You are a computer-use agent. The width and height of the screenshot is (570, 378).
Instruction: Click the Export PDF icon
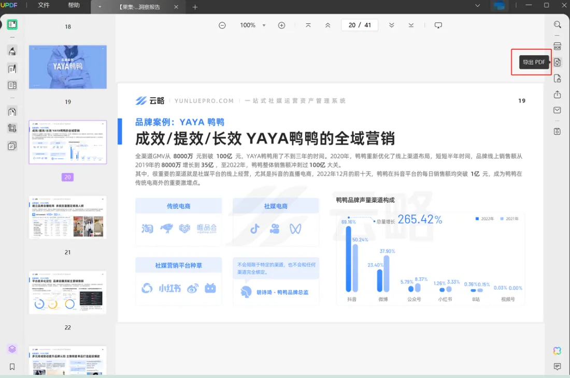pos(557,62)
